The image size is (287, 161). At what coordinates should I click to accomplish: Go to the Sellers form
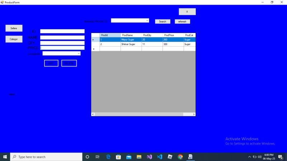click(14, 28)
